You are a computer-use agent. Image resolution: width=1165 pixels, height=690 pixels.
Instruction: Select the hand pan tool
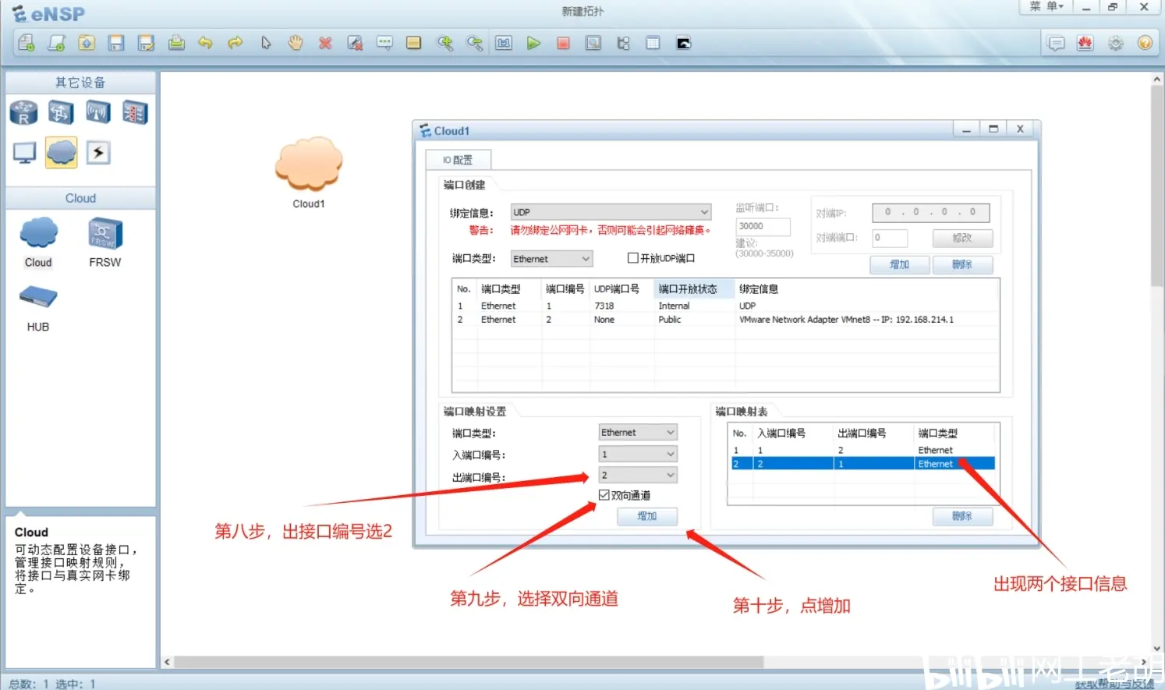point(295,43)
